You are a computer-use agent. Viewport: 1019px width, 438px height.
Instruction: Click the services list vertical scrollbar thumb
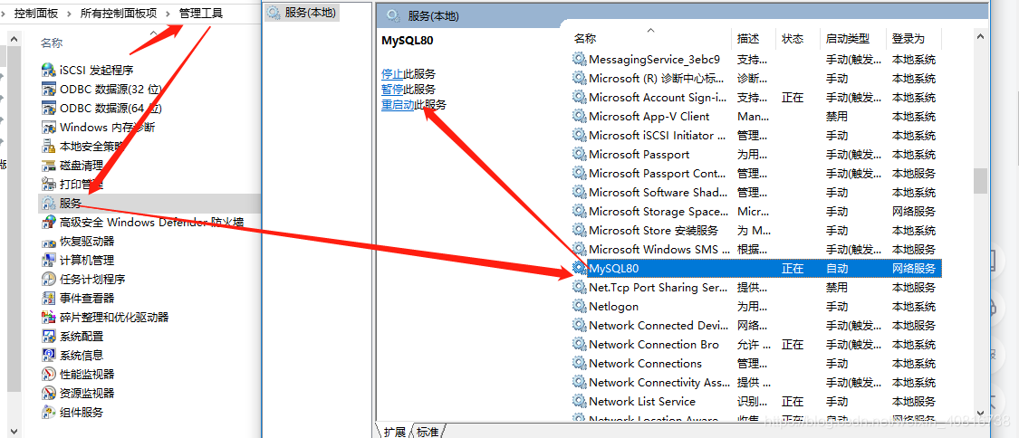click(x=980, y=180)
